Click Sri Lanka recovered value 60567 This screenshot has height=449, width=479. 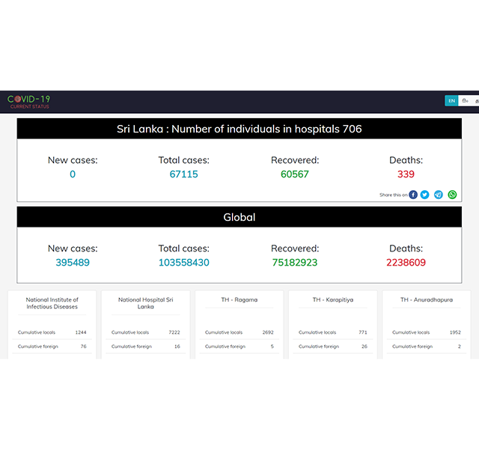295,174
